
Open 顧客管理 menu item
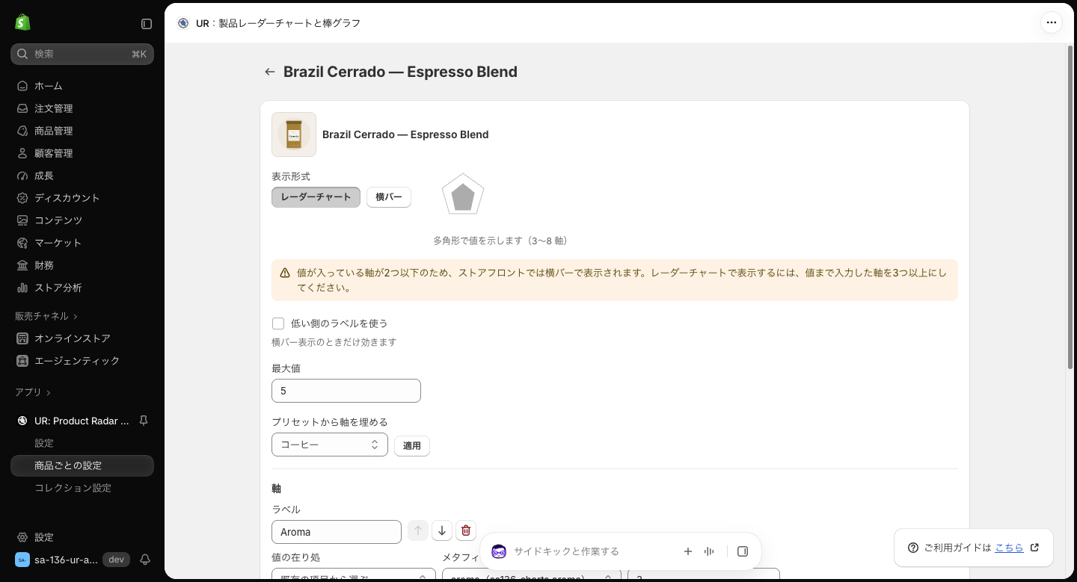click(x=82, y=153)
